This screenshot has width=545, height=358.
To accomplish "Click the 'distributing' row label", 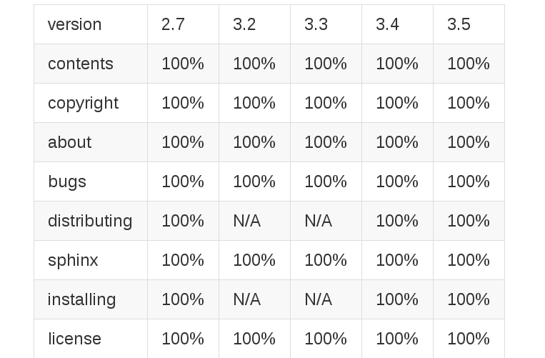I will 91,221.
